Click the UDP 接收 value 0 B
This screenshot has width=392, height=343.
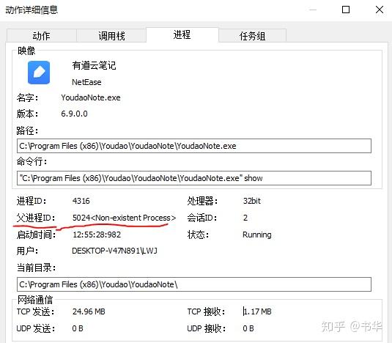pyautogui.click(x=248, y=328)
